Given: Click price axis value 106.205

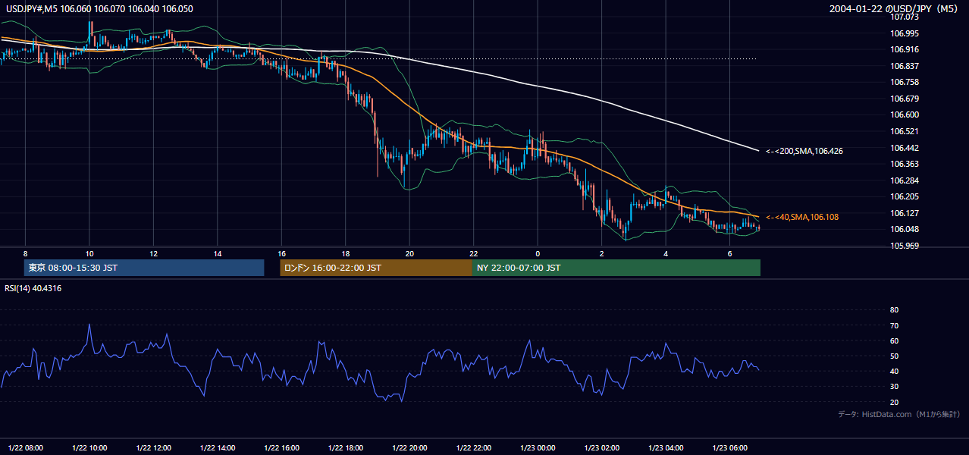Looking at the screenshot, I should coord(905,197).
